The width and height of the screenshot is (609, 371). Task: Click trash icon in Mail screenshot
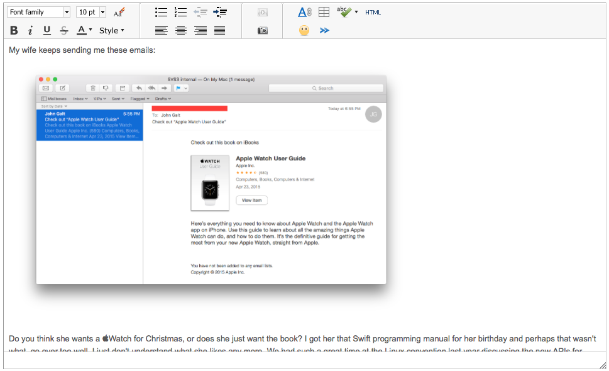(x=93, y=88)
